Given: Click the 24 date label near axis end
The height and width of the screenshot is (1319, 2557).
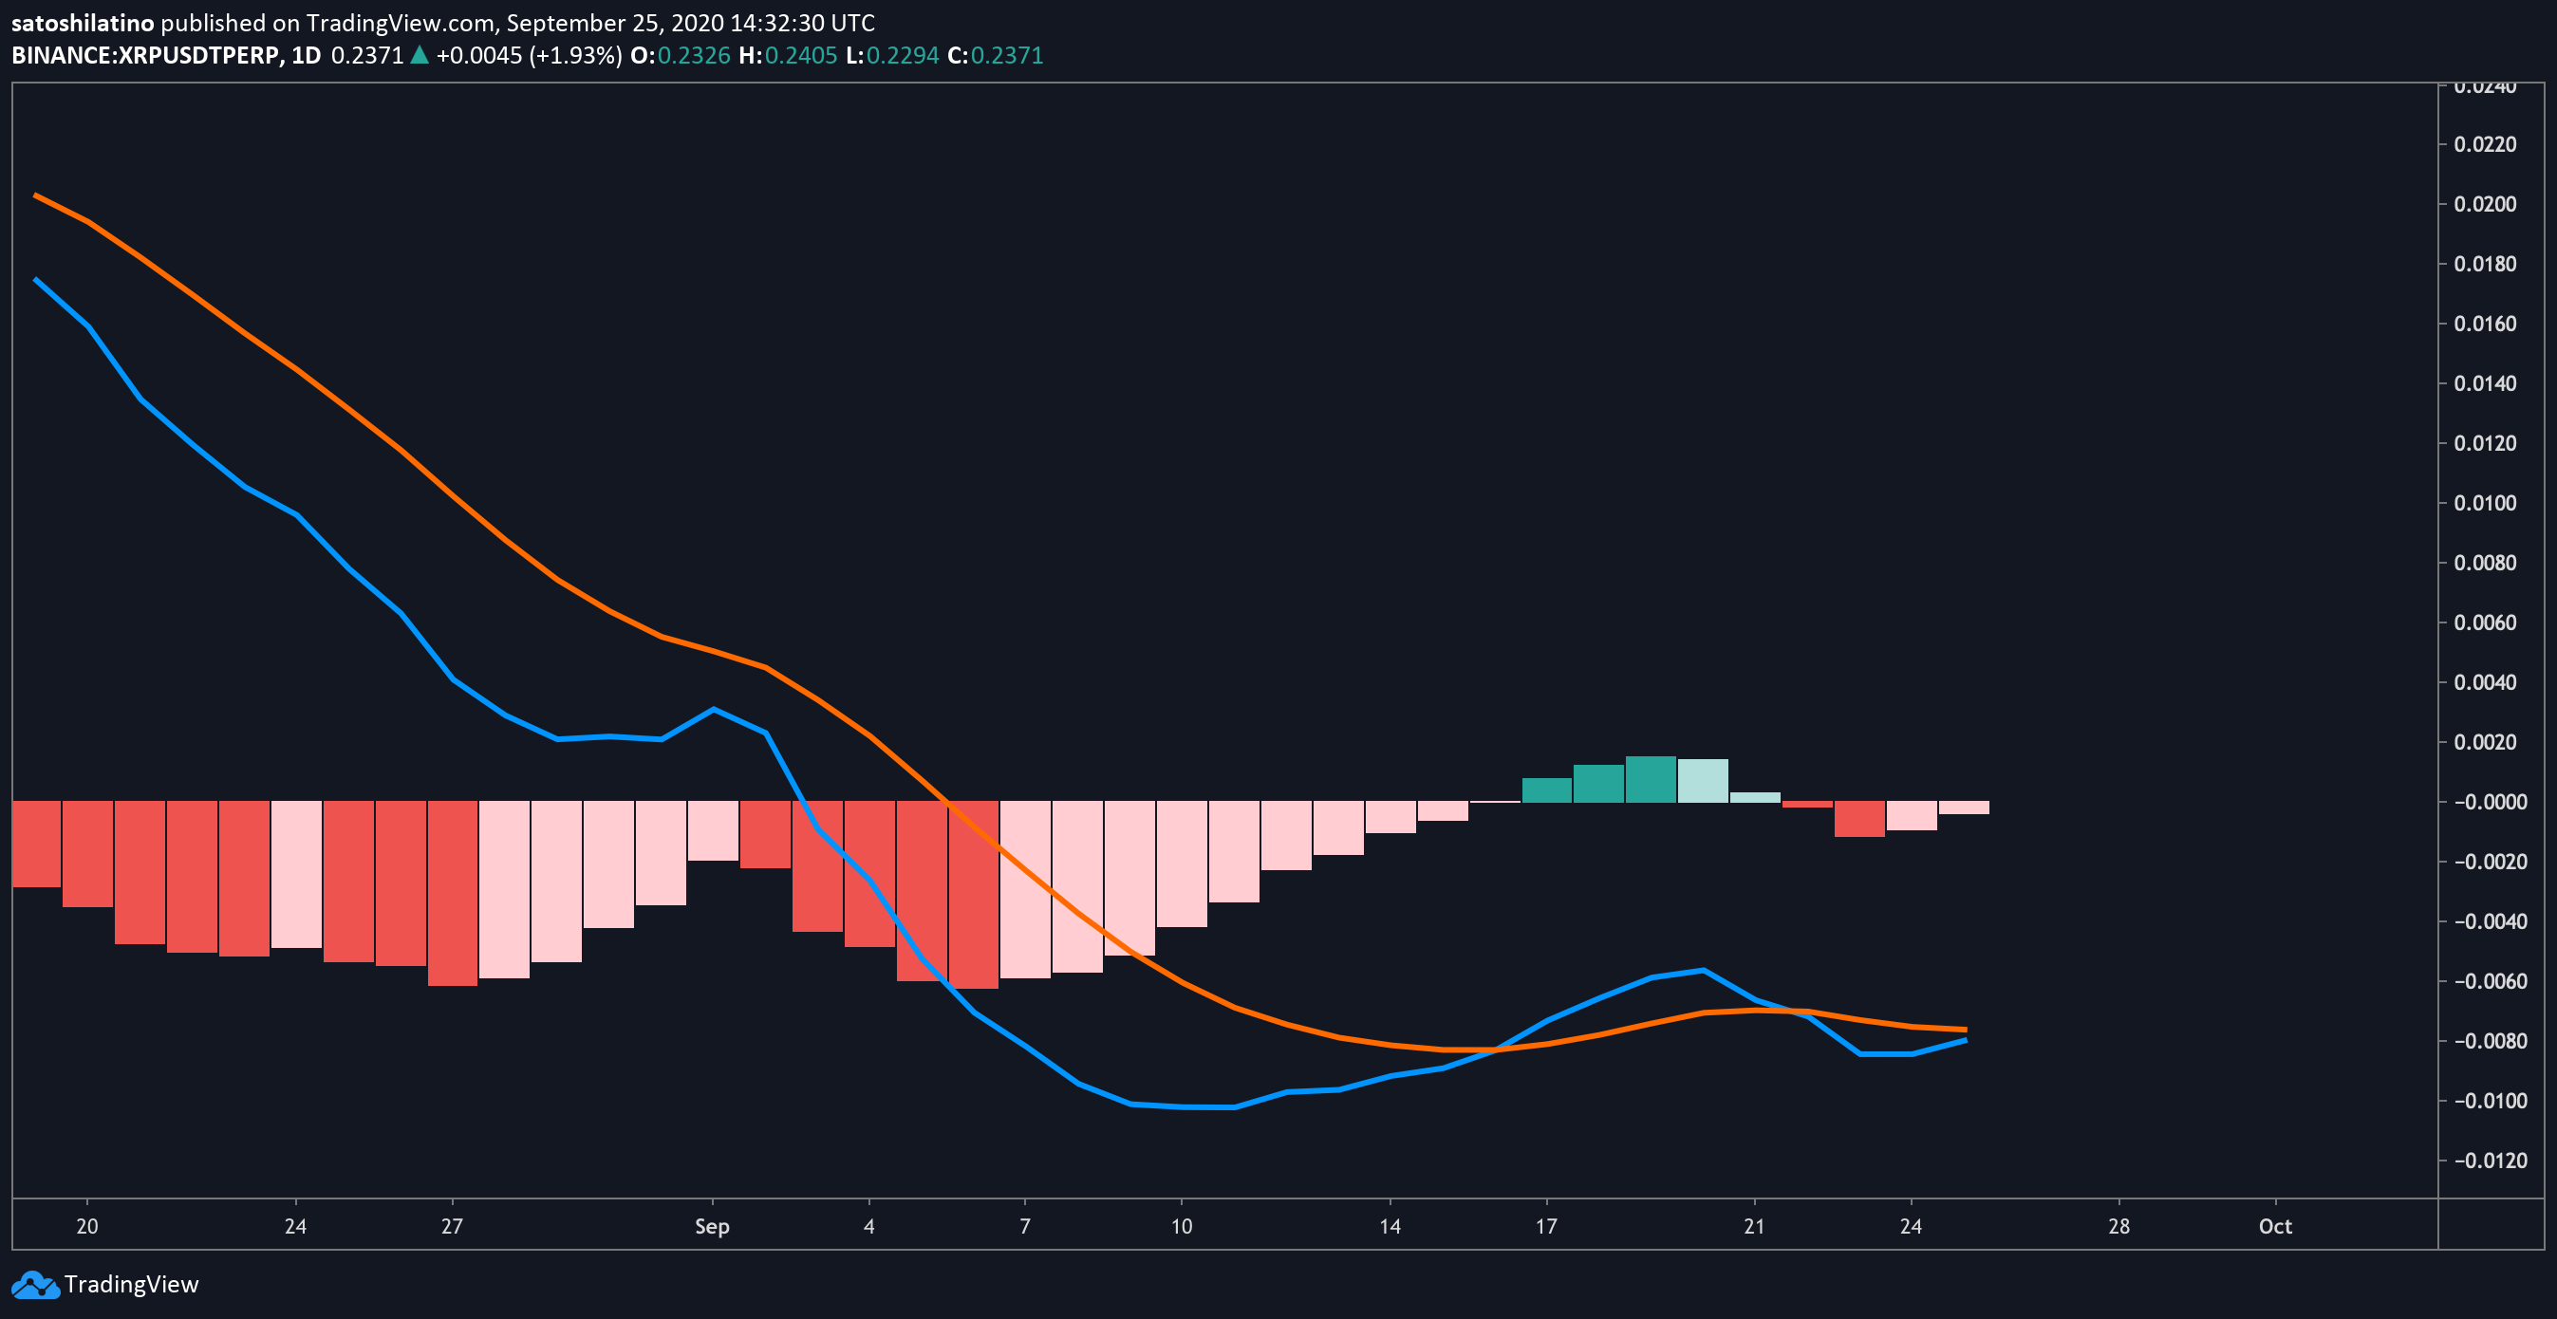Looking at the screenshot, I should click(x=1911, y=1227).
